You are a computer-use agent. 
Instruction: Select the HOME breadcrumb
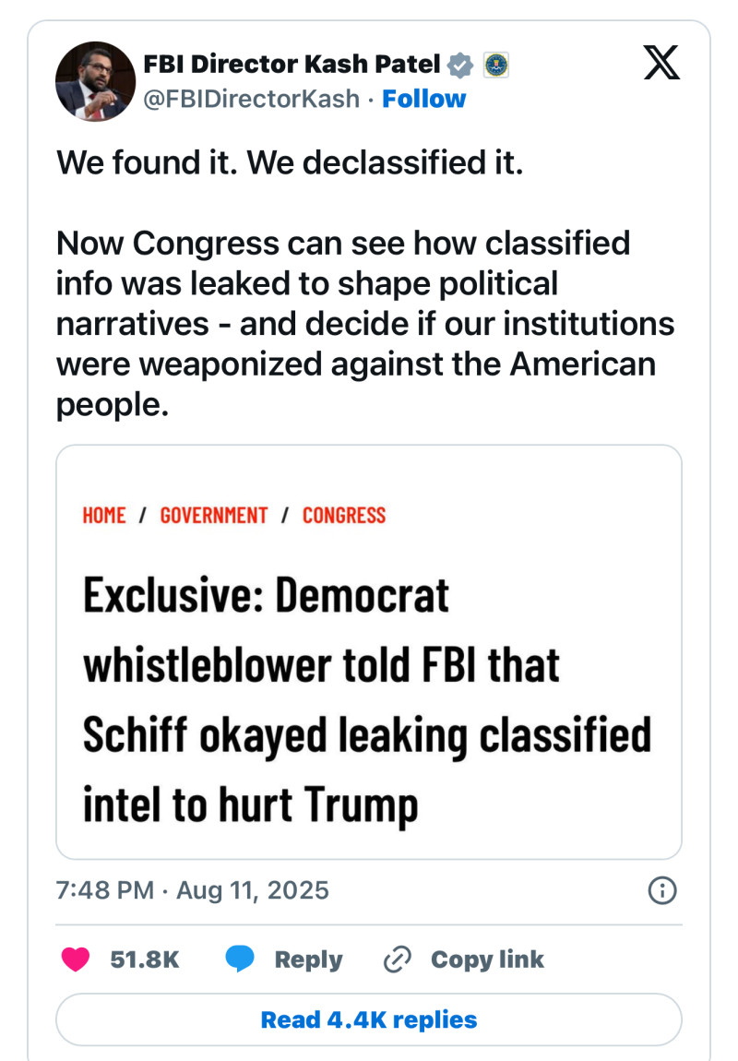104,516
